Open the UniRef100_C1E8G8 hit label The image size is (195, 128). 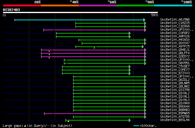(175, 26)
